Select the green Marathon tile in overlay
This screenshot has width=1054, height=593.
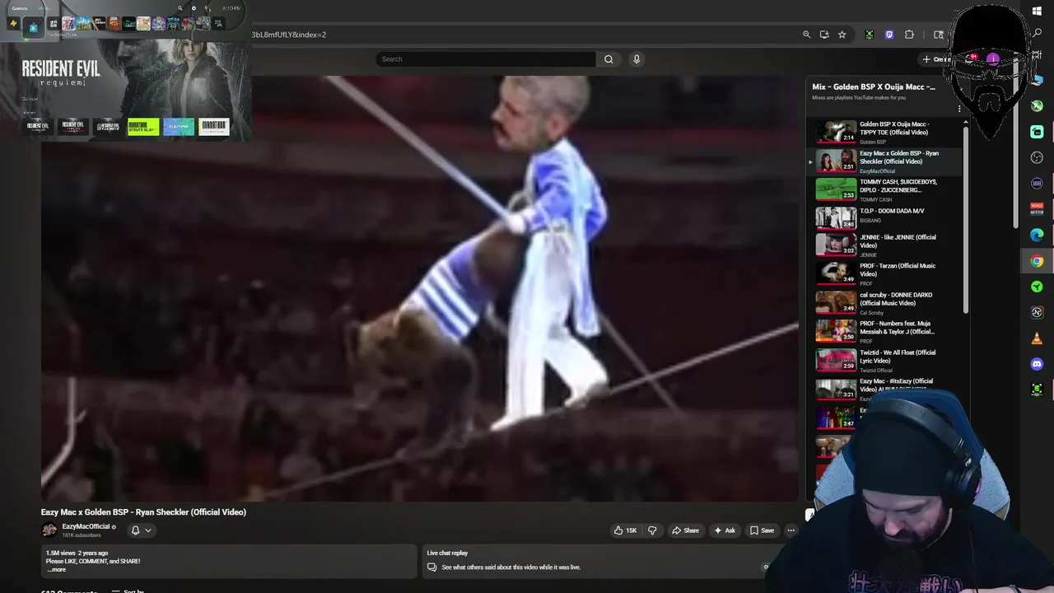point(143,127)
